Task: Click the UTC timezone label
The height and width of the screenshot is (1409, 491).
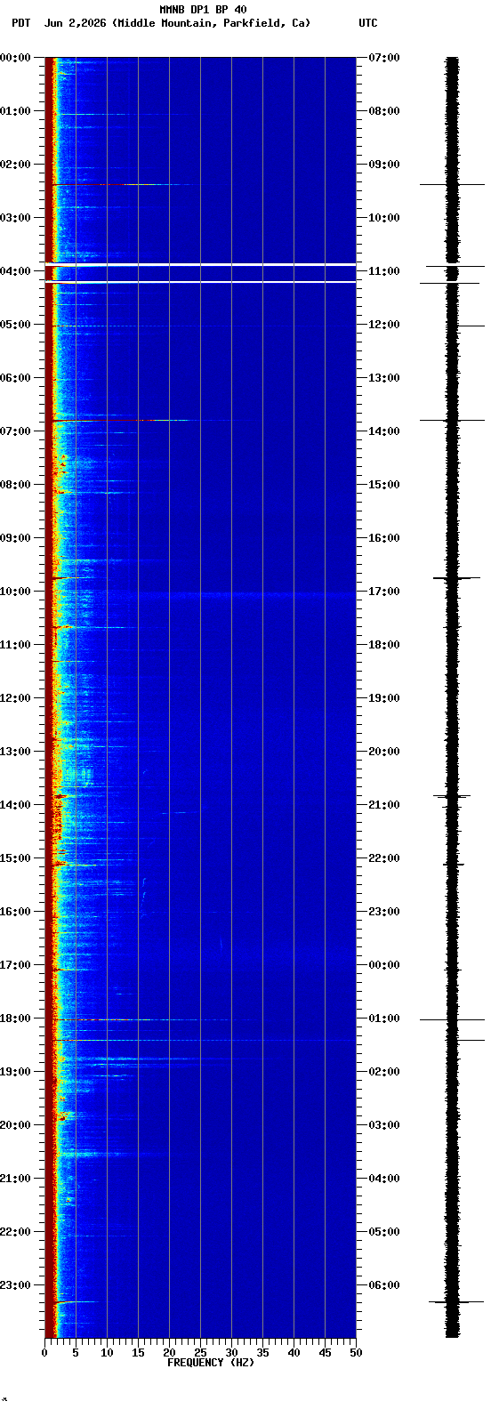Action: (x=368, y=23)
